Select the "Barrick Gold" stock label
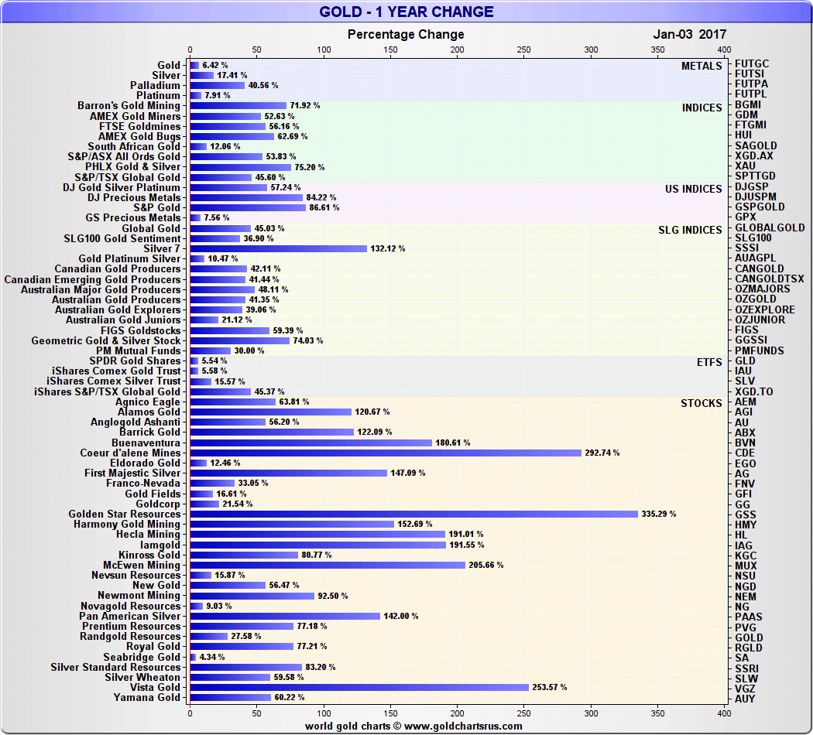The height and width of the screenshot is (735, 813). pos(150,432)
